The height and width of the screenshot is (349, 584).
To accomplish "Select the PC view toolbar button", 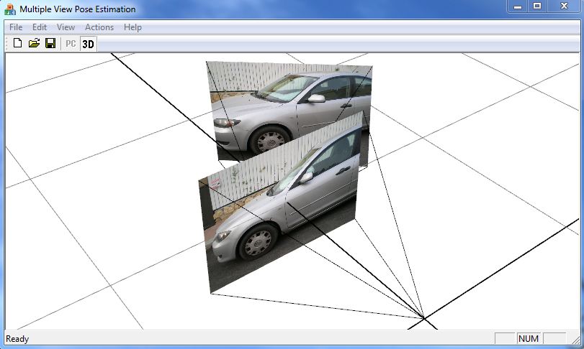I will (71, 44).
